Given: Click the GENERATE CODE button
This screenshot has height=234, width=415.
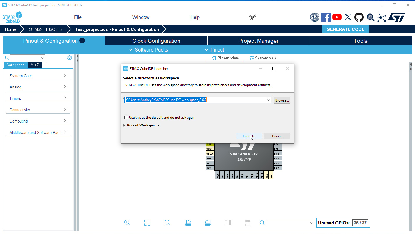Looking at the screenshot, I should point(345,29).
